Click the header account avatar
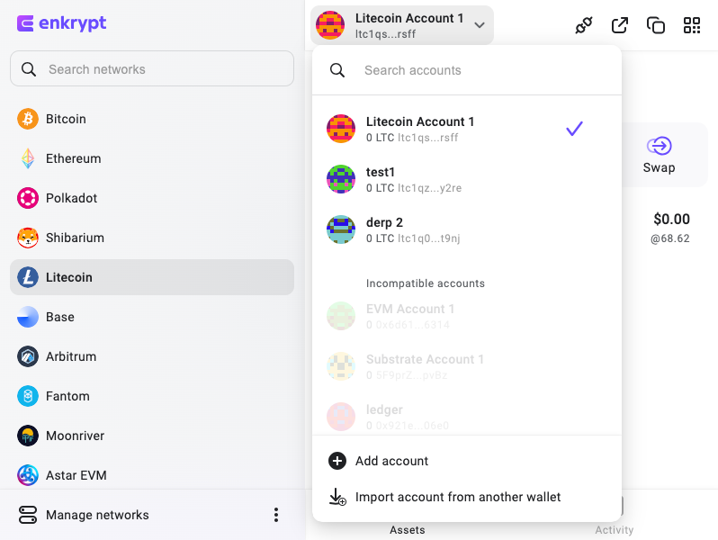Screen dimensions: 718x540 [330, 25]
